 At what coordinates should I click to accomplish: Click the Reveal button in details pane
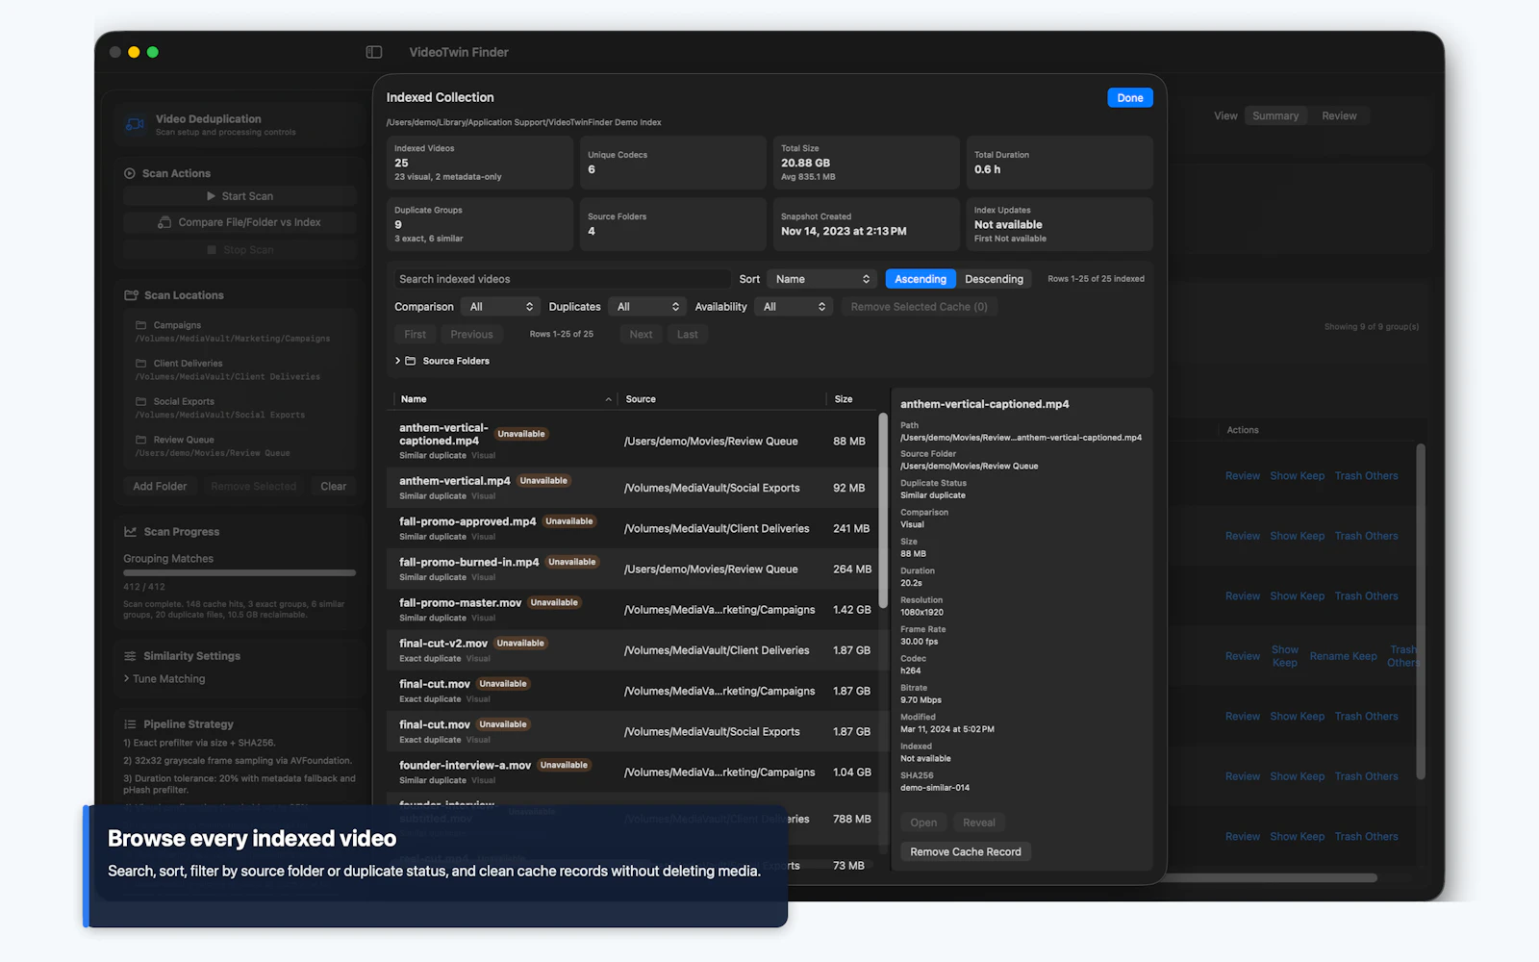click(979, 823)
